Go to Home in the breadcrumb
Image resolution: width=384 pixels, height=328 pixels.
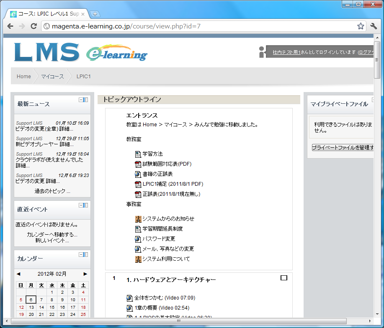click(24, 77)
